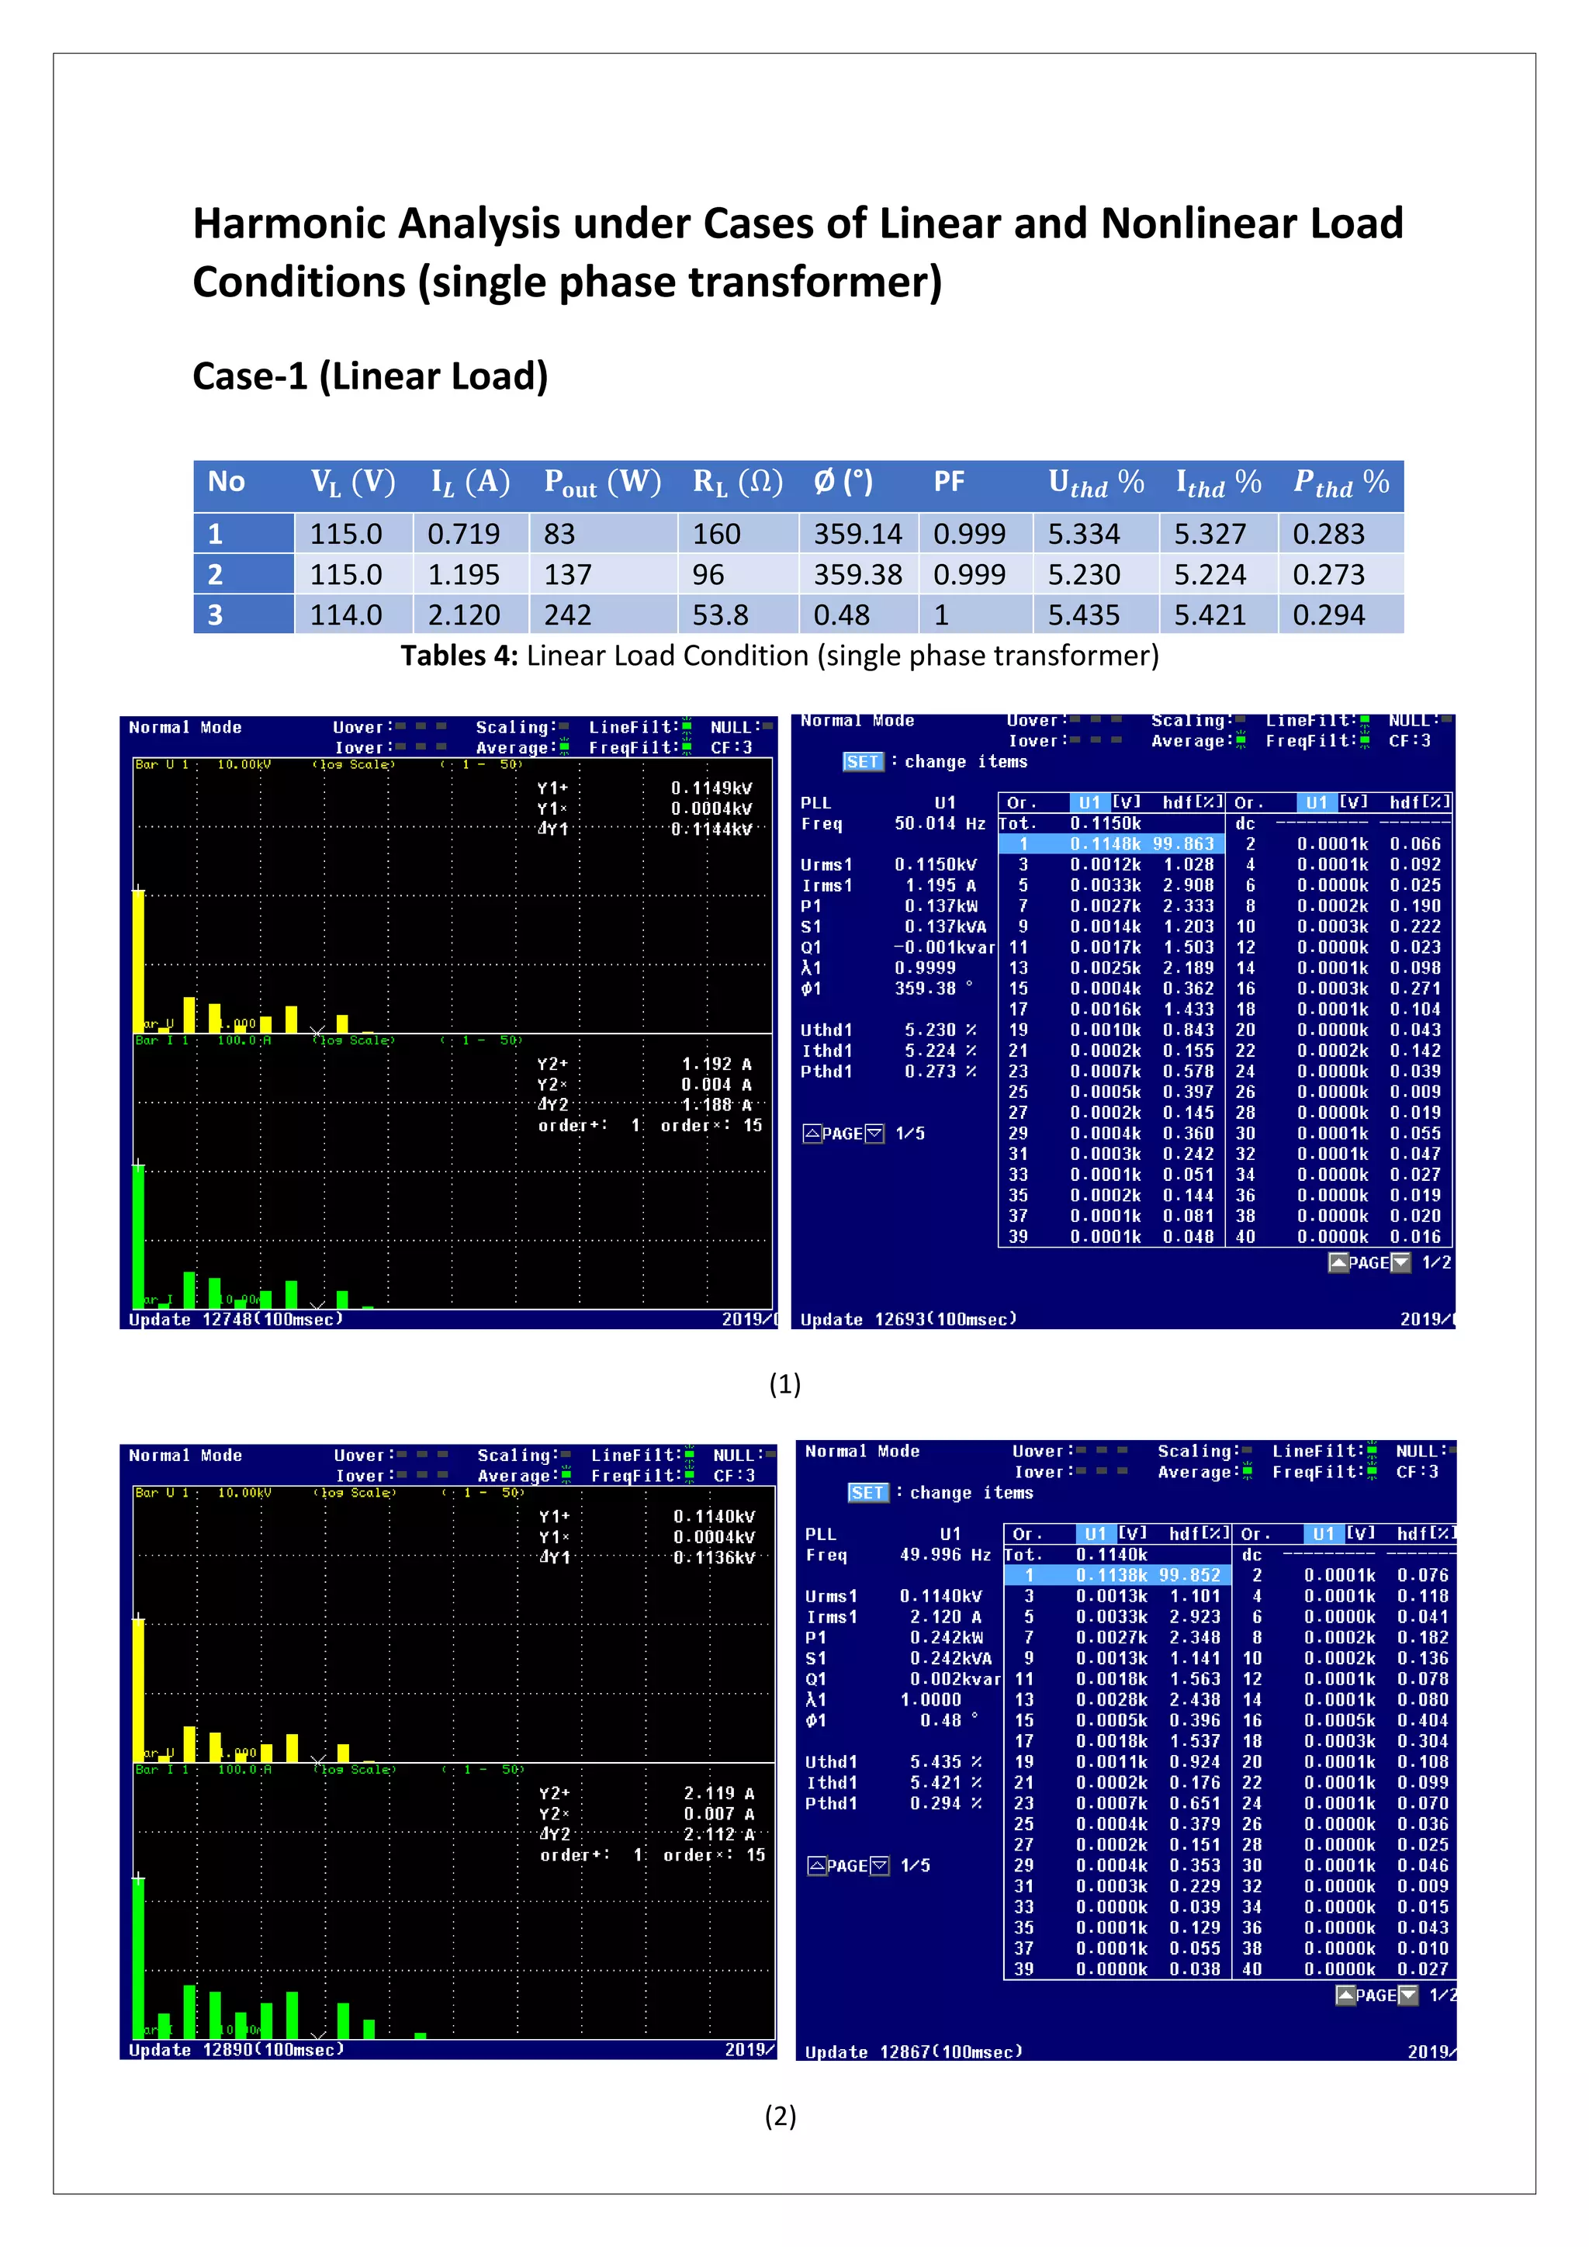Click 'Y1+ 0.1149kV' cursor reading in figure (1)
The width and height of the screenshot is (1589, 2247).
coord(645,788)
